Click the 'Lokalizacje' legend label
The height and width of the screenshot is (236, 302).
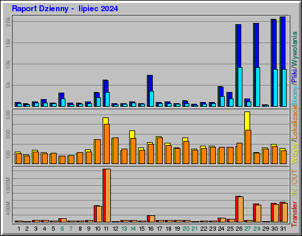tap(294, 122)
